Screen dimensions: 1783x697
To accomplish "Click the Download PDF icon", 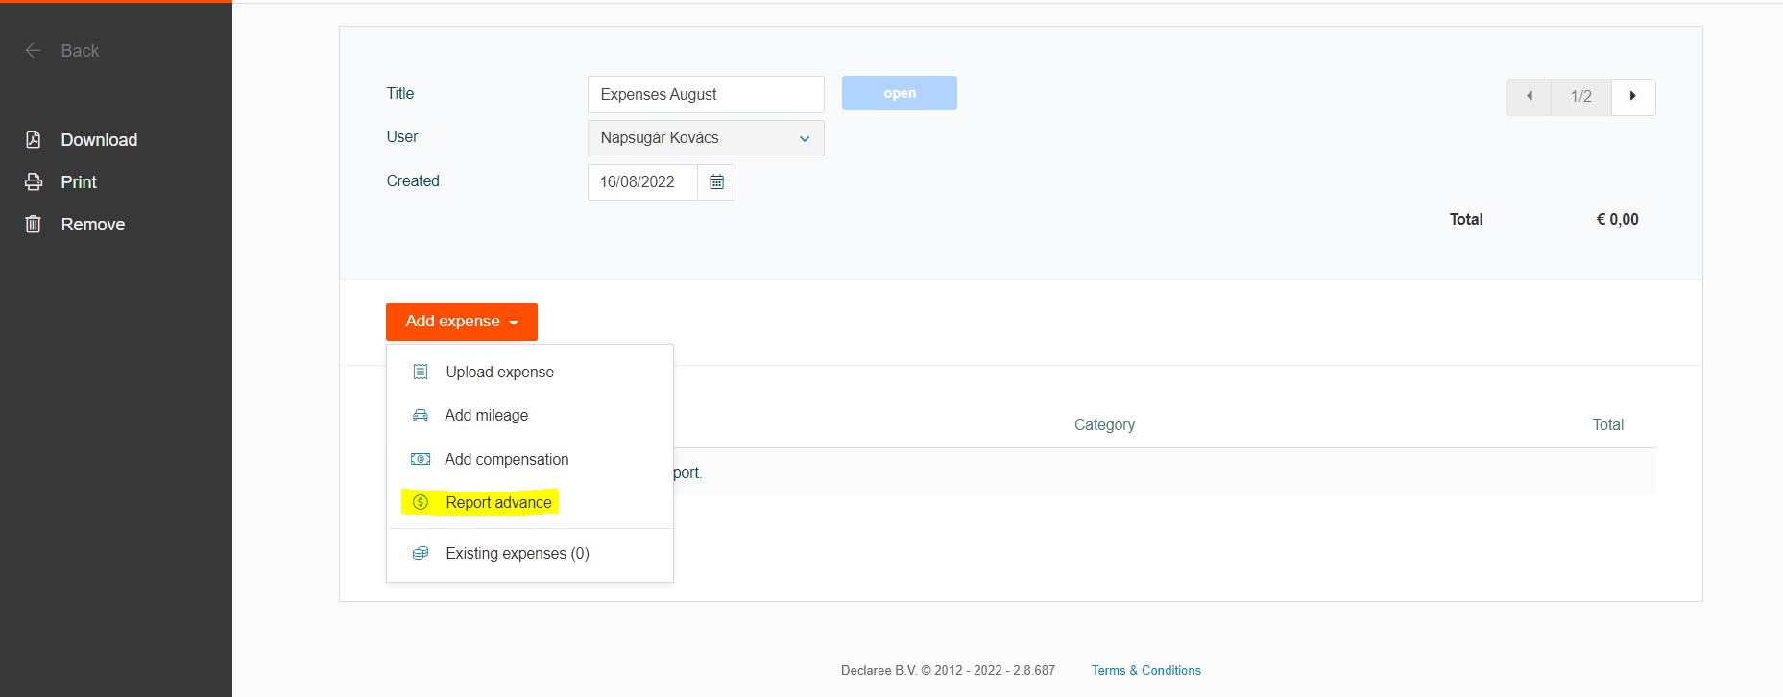I will coord(34,140).
